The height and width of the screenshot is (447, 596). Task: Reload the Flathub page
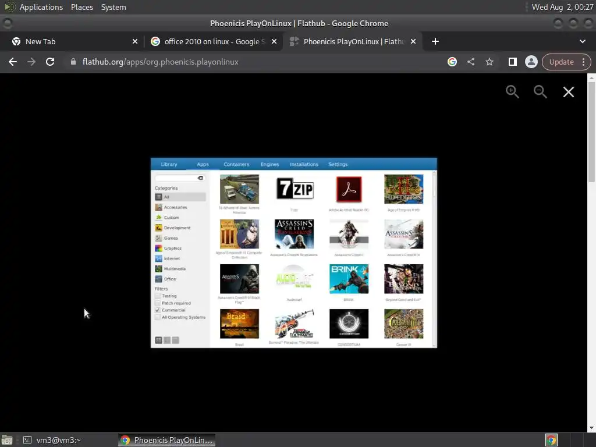50,62
